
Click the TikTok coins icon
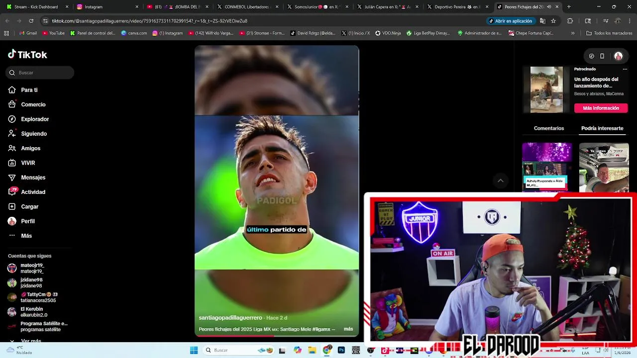pyautogui.click(x=591, y=56)
